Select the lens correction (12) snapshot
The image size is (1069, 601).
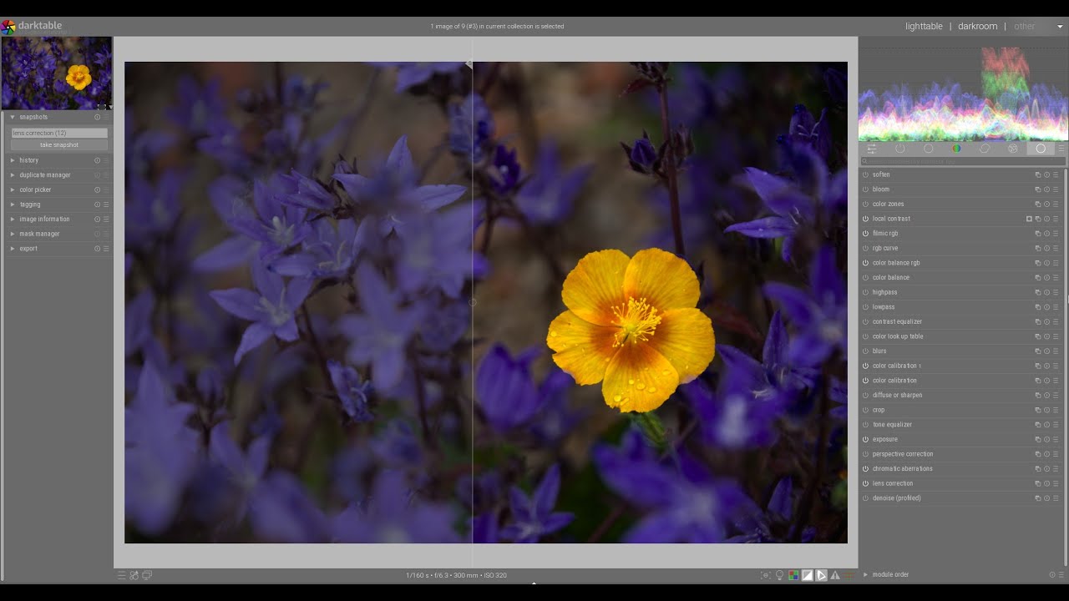[59, 133]
